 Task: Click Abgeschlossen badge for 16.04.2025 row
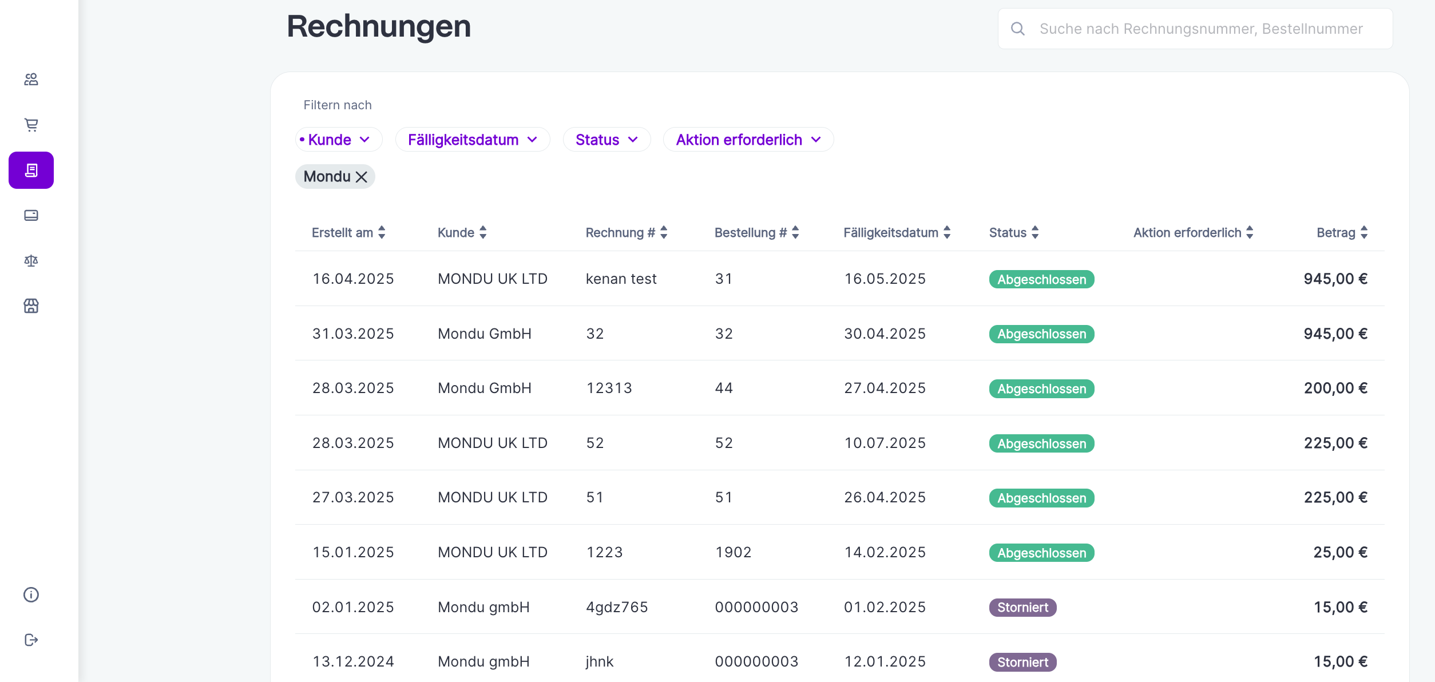click(1041, 279)
